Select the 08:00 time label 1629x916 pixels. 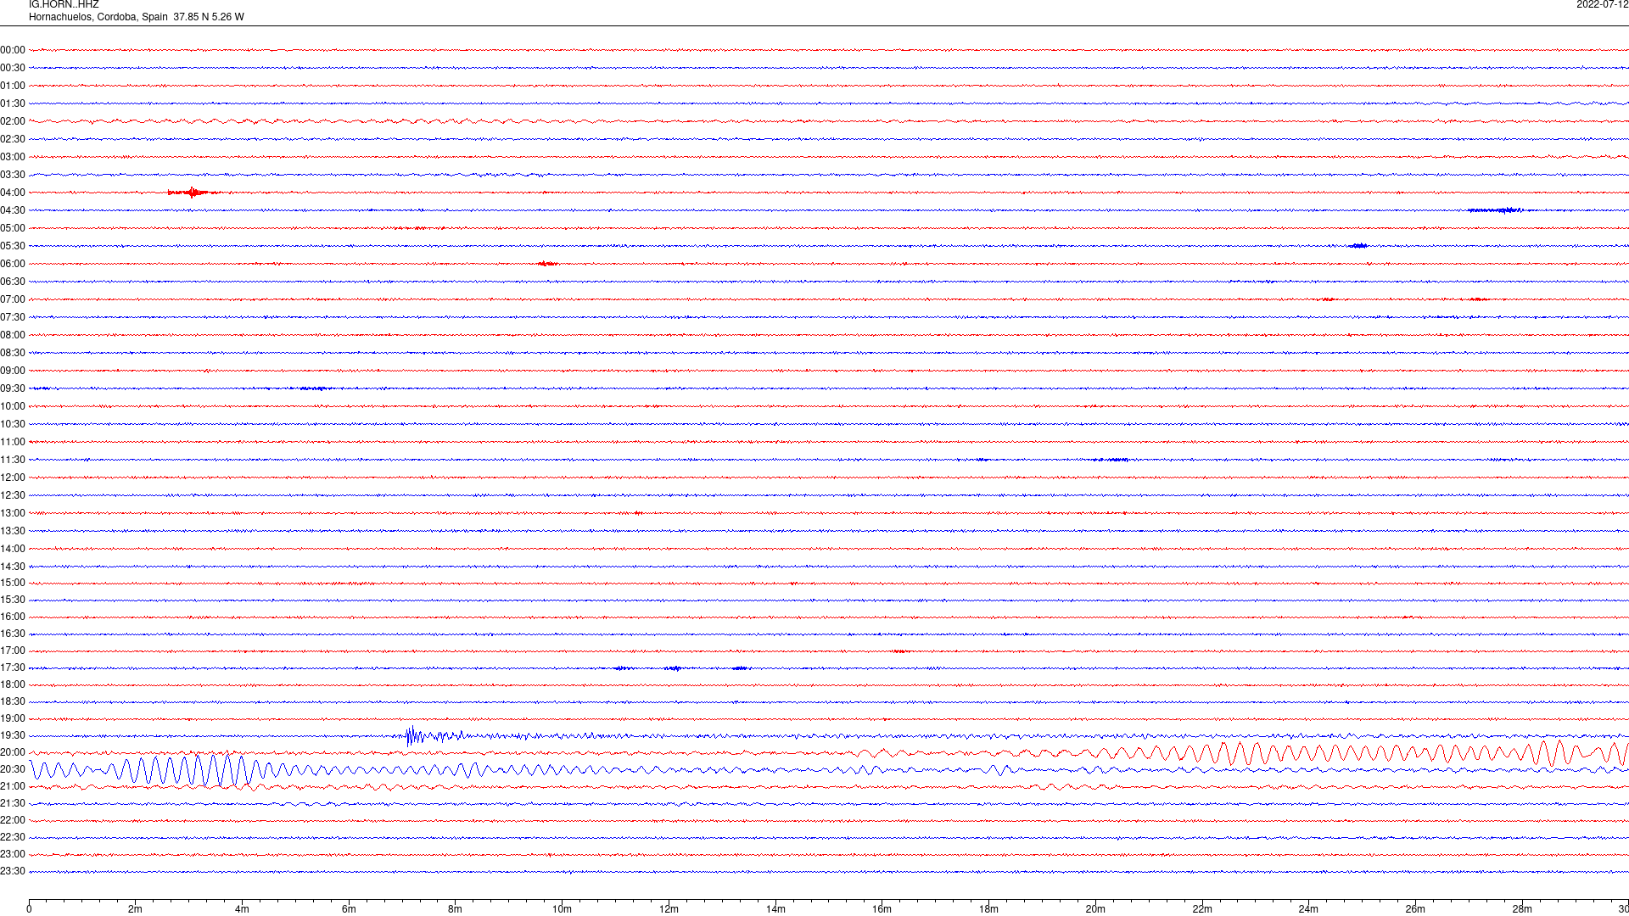(x=13, y=335)
